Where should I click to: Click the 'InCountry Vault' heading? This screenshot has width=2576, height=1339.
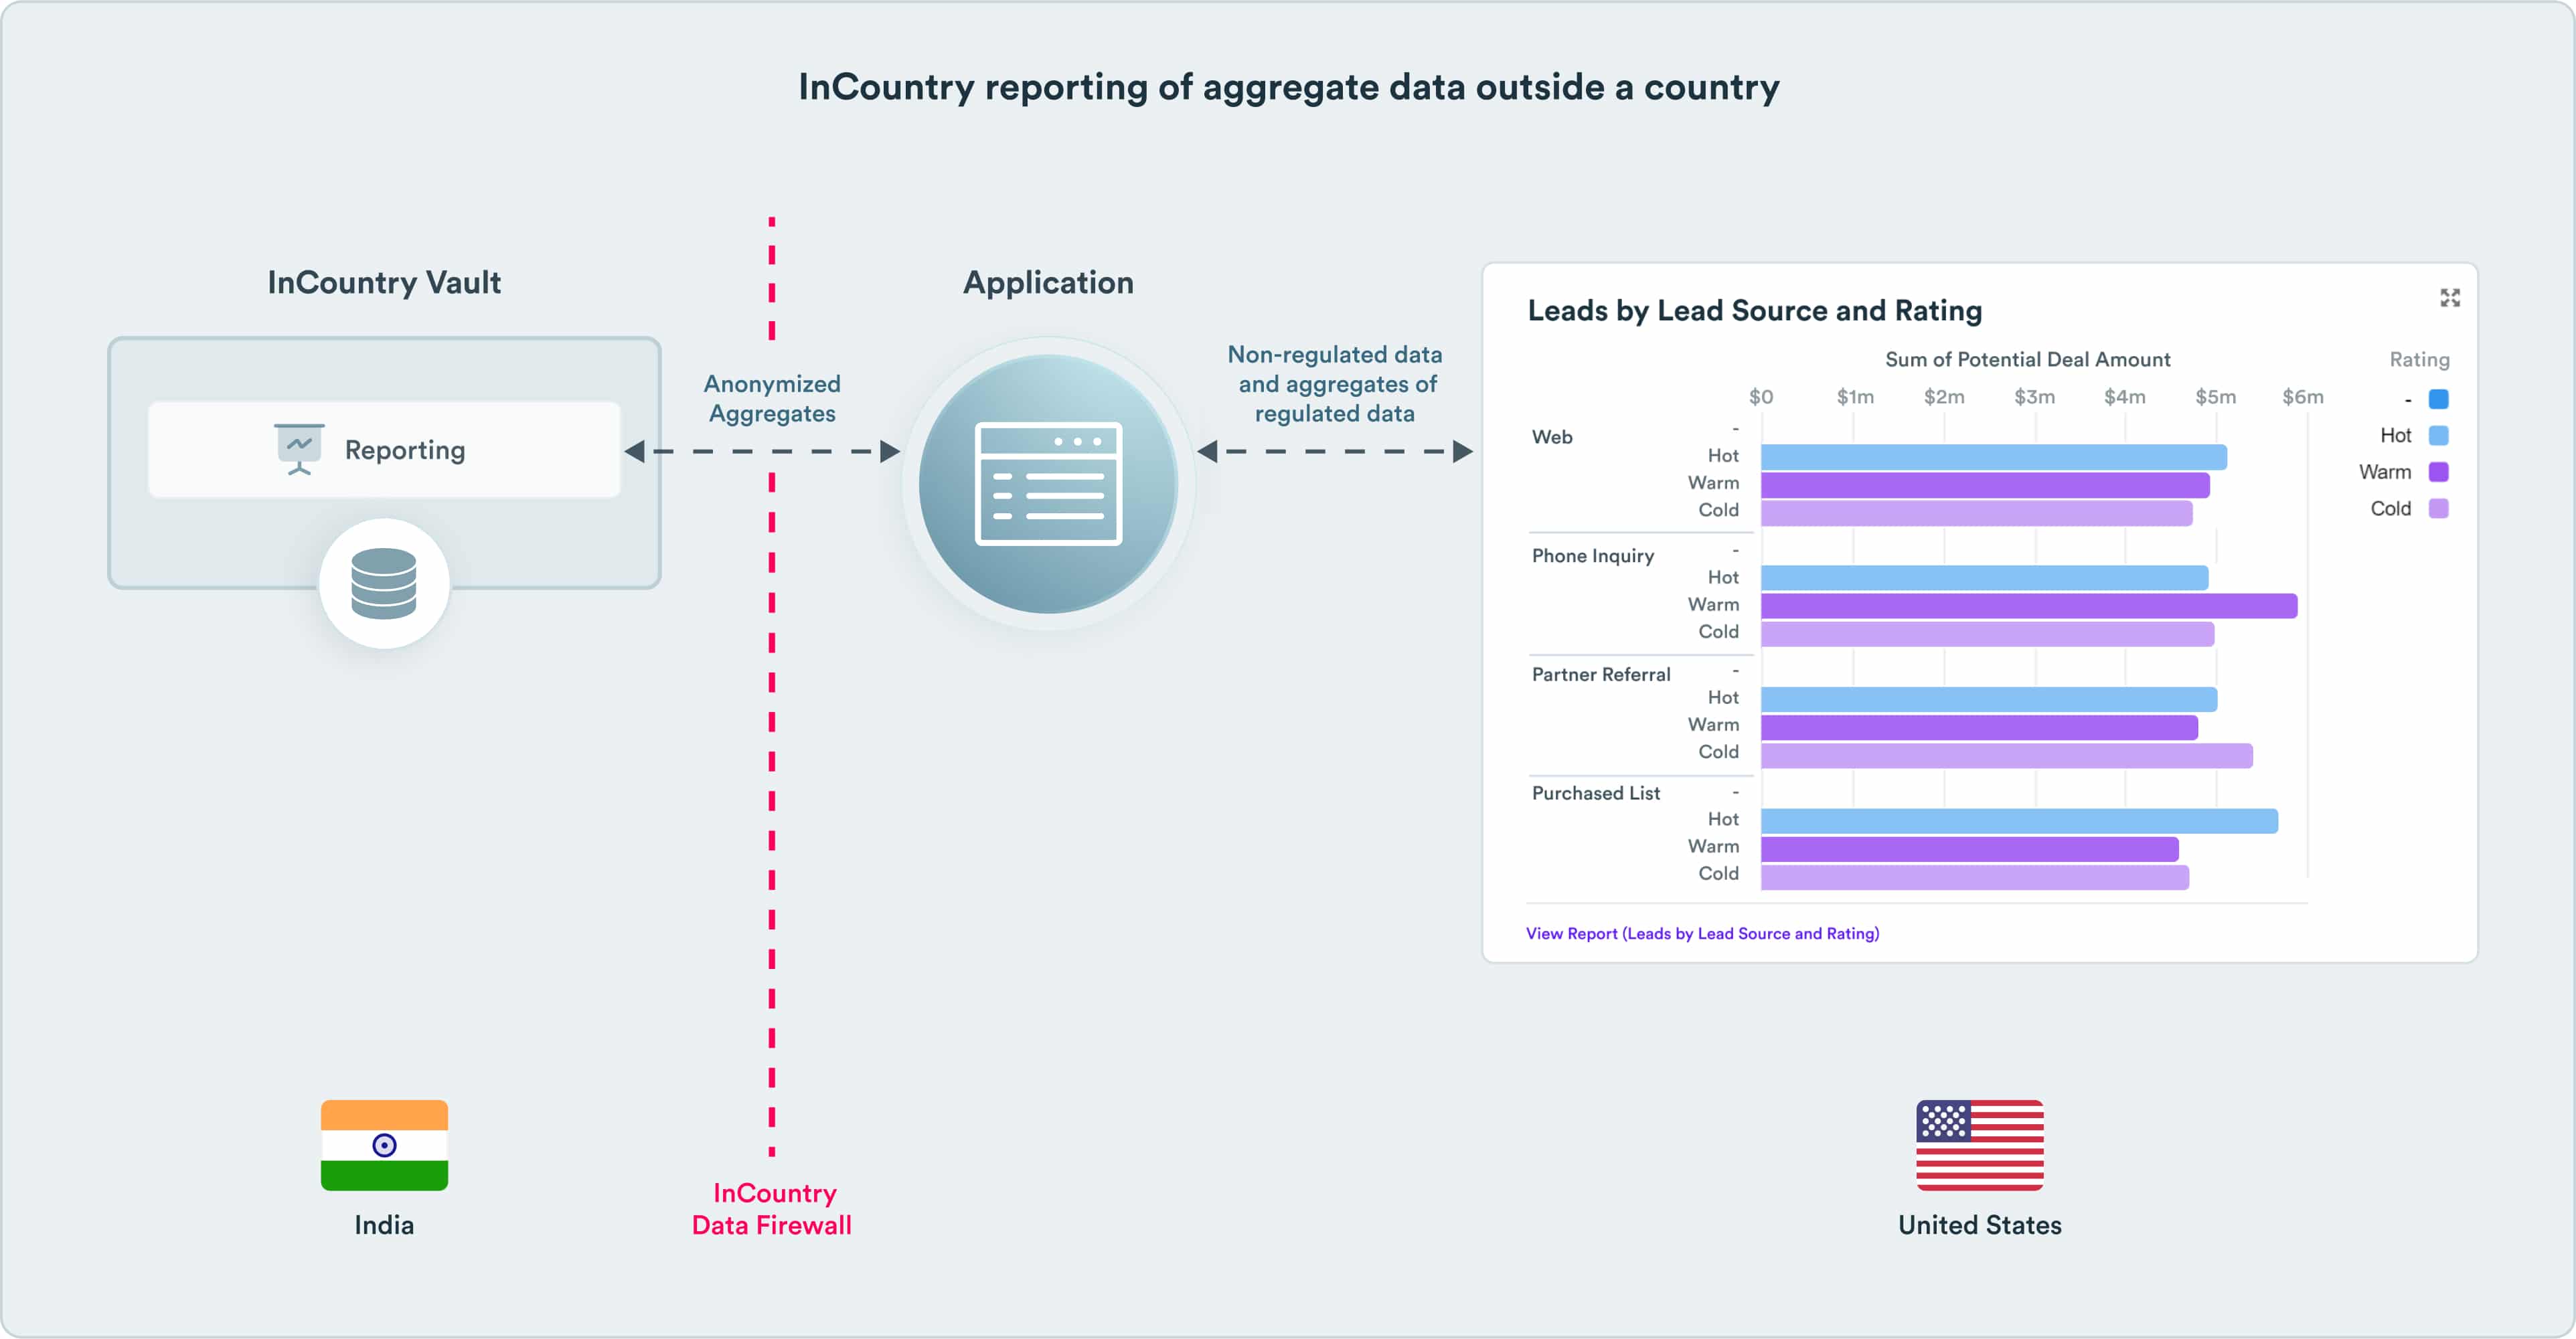tap(384, 283)
